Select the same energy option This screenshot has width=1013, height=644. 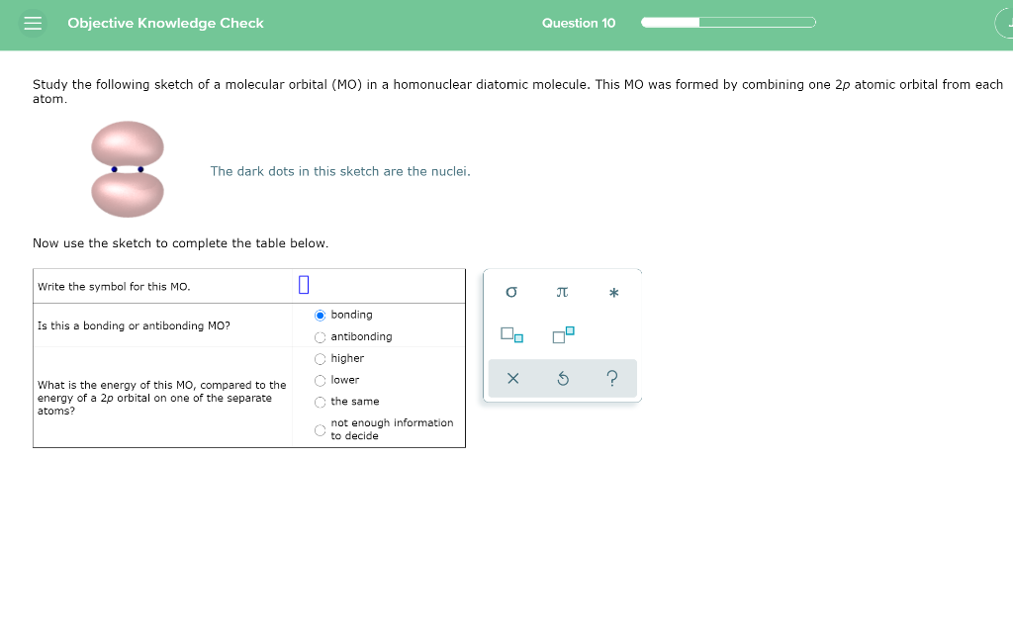[x=320, y=401]
